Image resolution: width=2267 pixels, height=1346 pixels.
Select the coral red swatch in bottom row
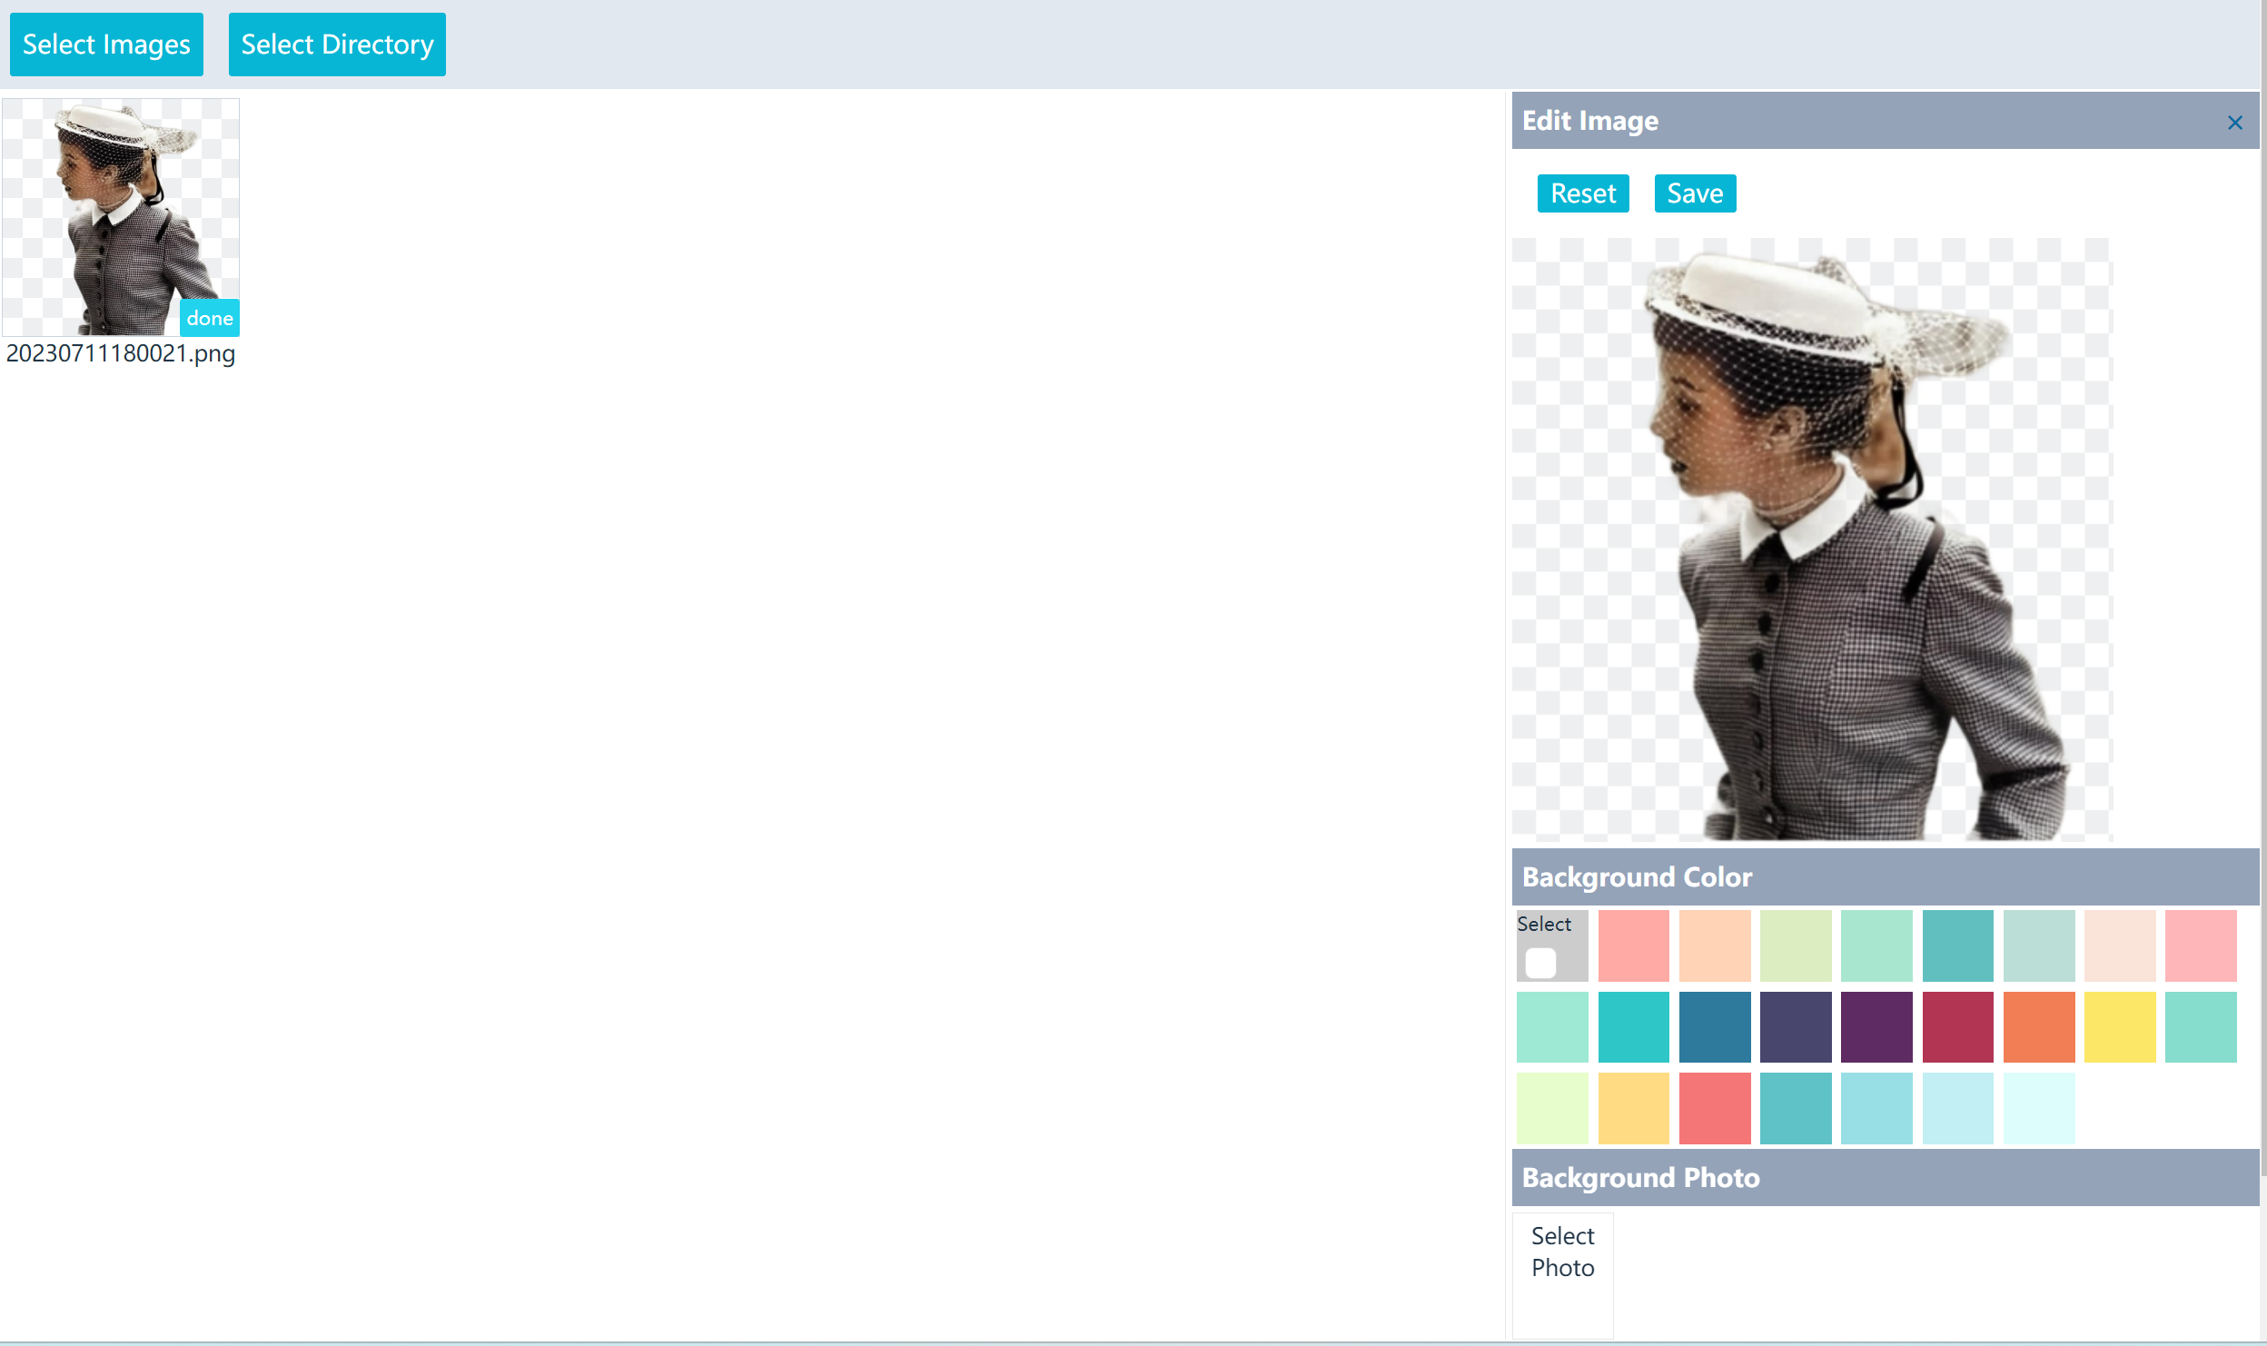coord(1714,1107)
